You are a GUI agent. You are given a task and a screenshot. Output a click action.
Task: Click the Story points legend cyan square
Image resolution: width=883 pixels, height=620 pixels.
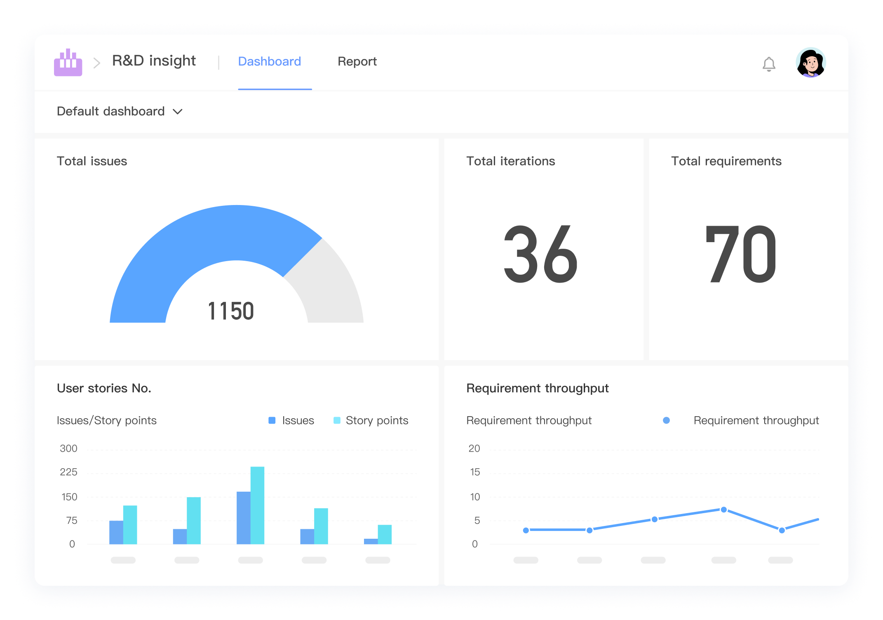[337, 420]
